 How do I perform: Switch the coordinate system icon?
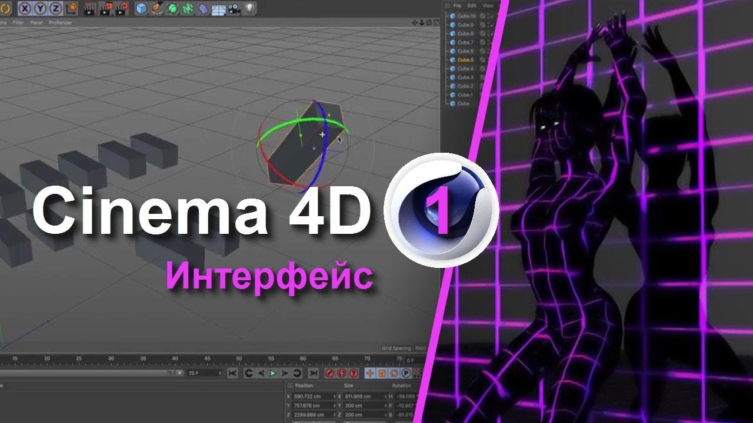[x=71, y=8]
